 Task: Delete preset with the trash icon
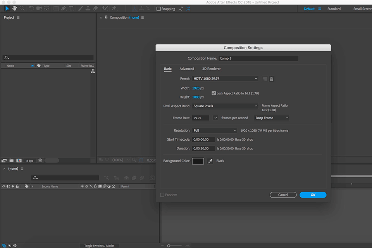tap(271, 79)
